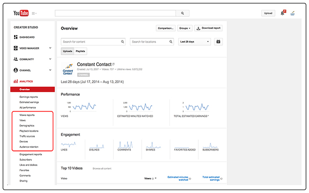Expand the Video Manager section
Viewport: 309px width, 193px height.
pos(50,48)
